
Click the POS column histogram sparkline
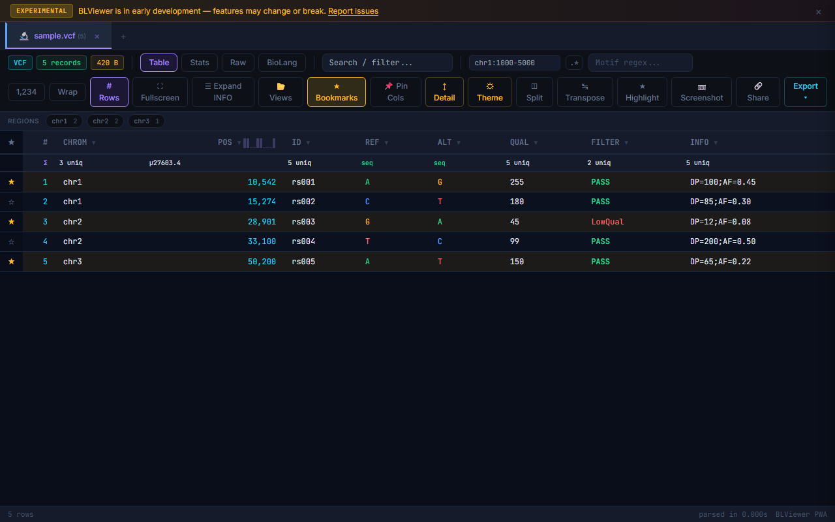coord(260,143)
